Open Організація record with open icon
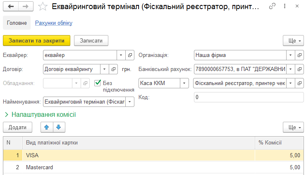 [299, 55]
